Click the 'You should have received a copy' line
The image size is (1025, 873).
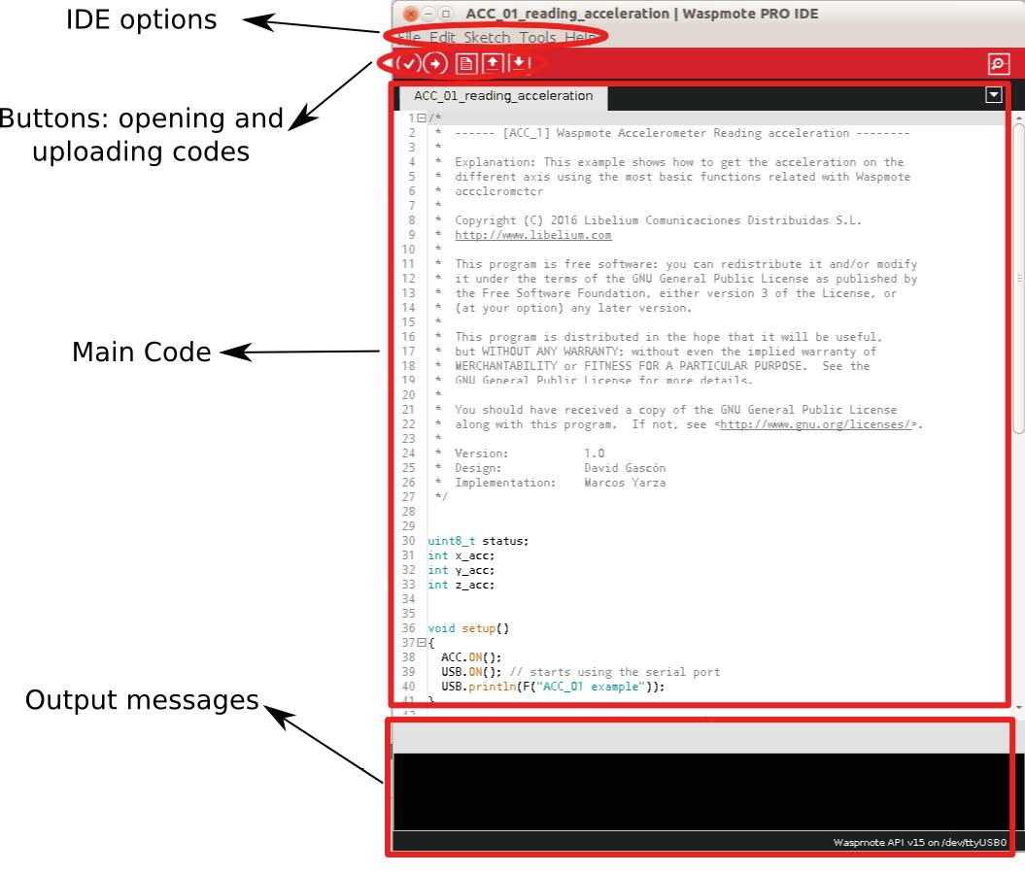coord(676,410)
